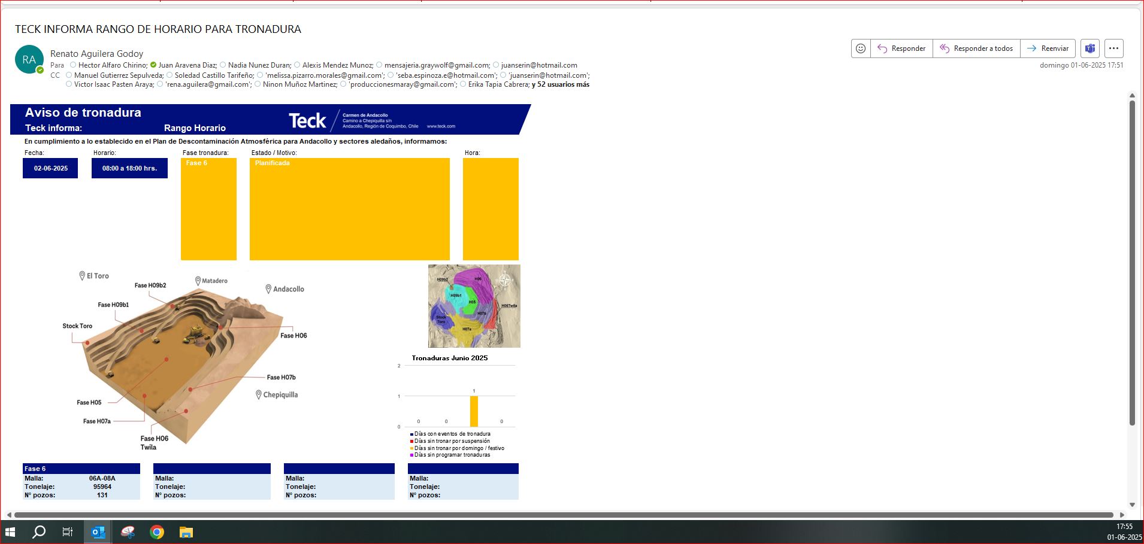Select CC recipient Manuel Gutierrez Sepulveda
Viewport: 1144px width, 544px height.
click(x=118, y=75)
